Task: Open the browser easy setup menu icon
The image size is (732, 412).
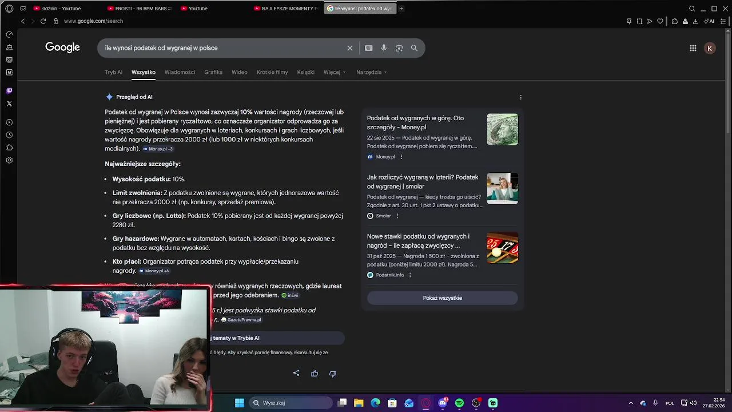Action: [723, 21]
